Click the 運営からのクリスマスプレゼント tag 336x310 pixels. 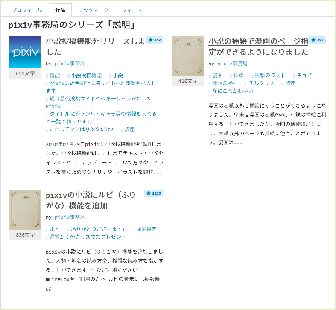click(x=88, y=237)
